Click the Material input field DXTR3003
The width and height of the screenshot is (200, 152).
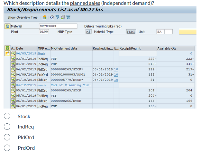58,26
